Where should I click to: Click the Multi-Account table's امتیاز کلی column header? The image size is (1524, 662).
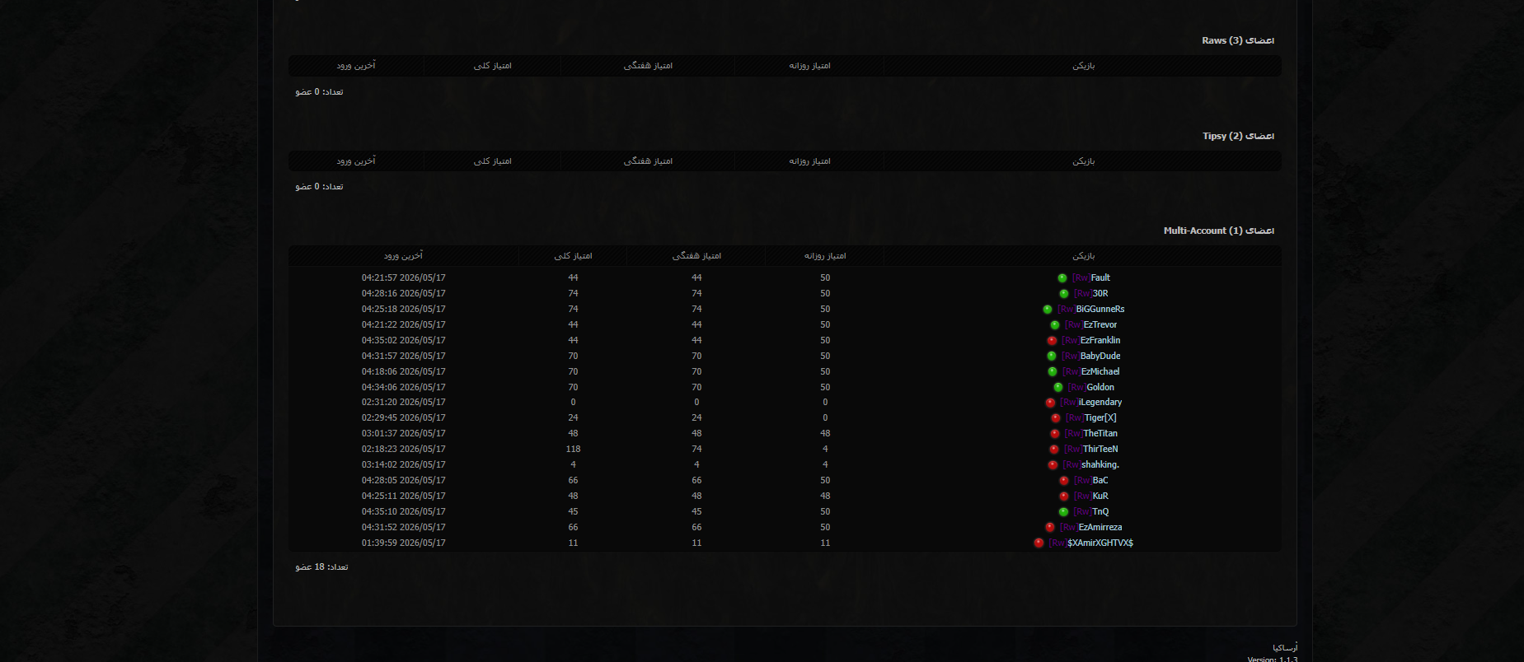(573, 255)
